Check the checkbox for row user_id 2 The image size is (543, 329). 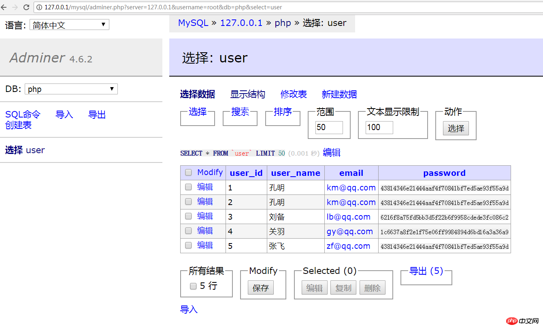pyautogui.click(x=188, y=202)
